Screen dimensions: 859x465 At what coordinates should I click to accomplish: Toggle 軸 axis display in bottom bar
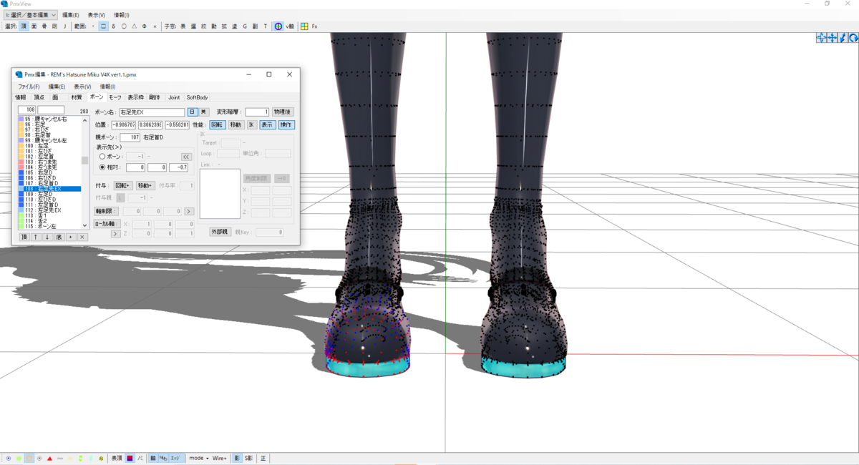[153, 458]
